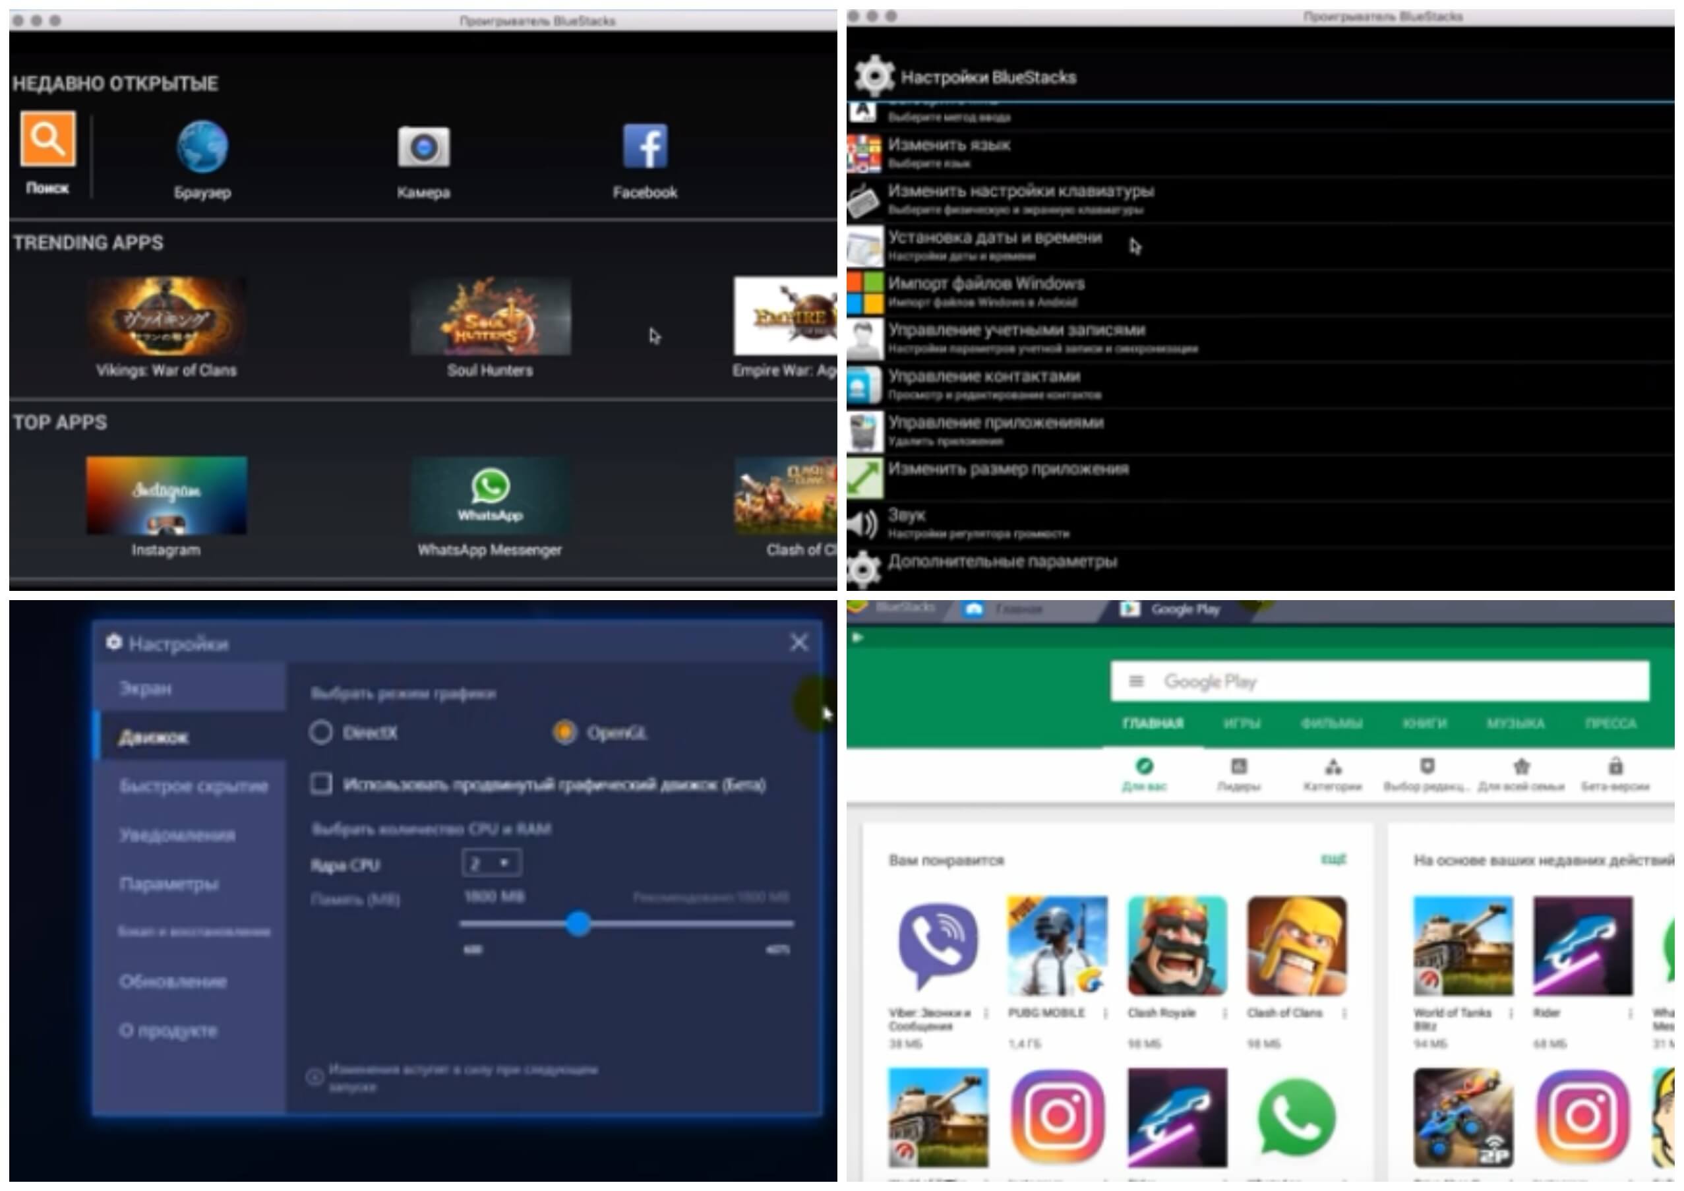Switch to the МУЗЫКА tab

tap(1515, 723)
